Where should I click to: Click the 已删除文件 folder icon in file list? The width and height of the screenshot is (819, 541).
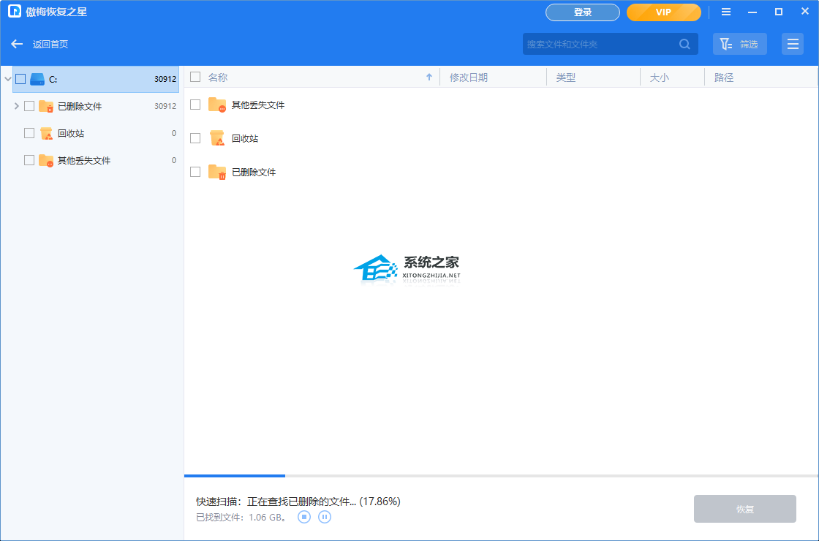(216, 173)
